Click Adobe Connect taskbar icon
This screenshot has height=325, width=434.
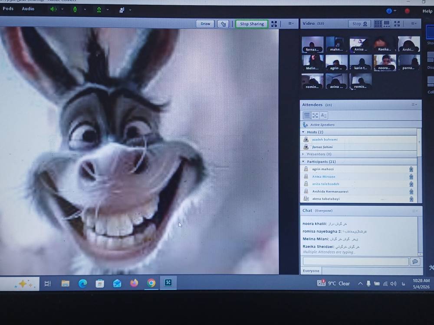coord(168,283)
